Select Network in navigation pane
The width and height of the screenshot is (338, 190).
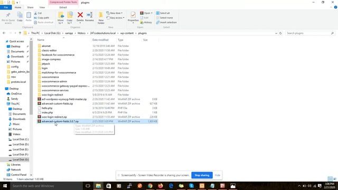pyautogui.click(x=16, y=170)
